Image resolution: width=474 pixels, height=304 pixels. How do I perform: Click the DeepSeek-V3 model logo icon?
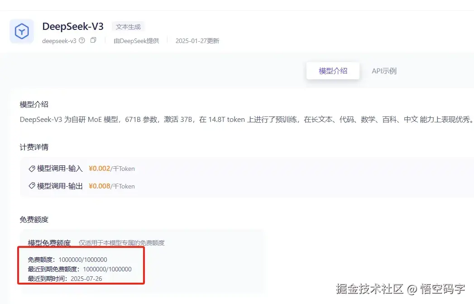(22, 31)
